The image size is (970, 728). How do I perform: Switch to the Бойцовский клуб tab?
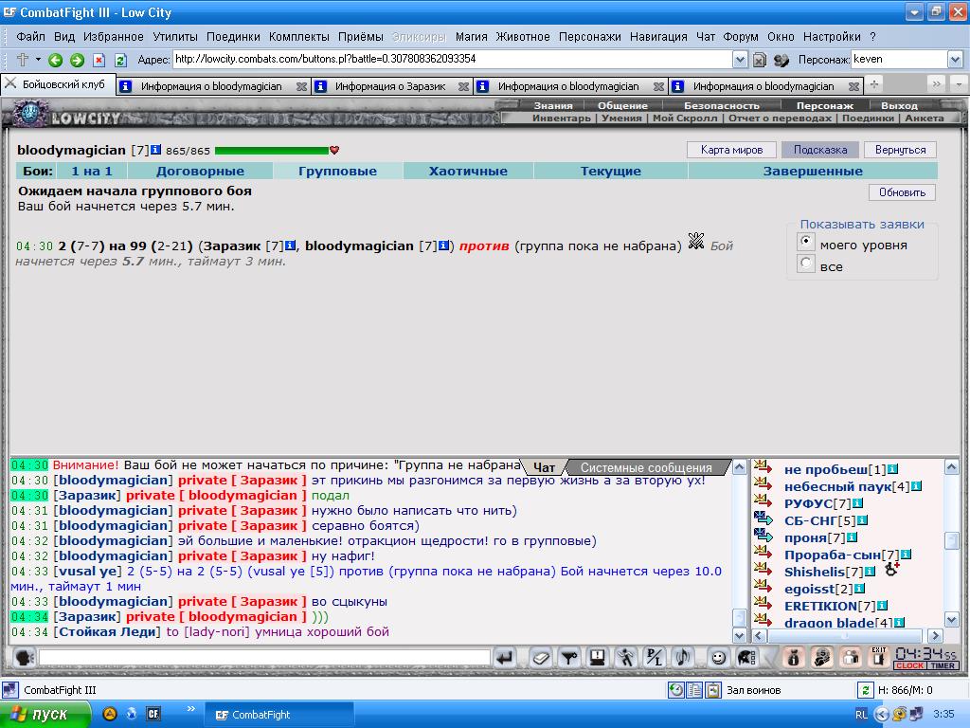59,84
